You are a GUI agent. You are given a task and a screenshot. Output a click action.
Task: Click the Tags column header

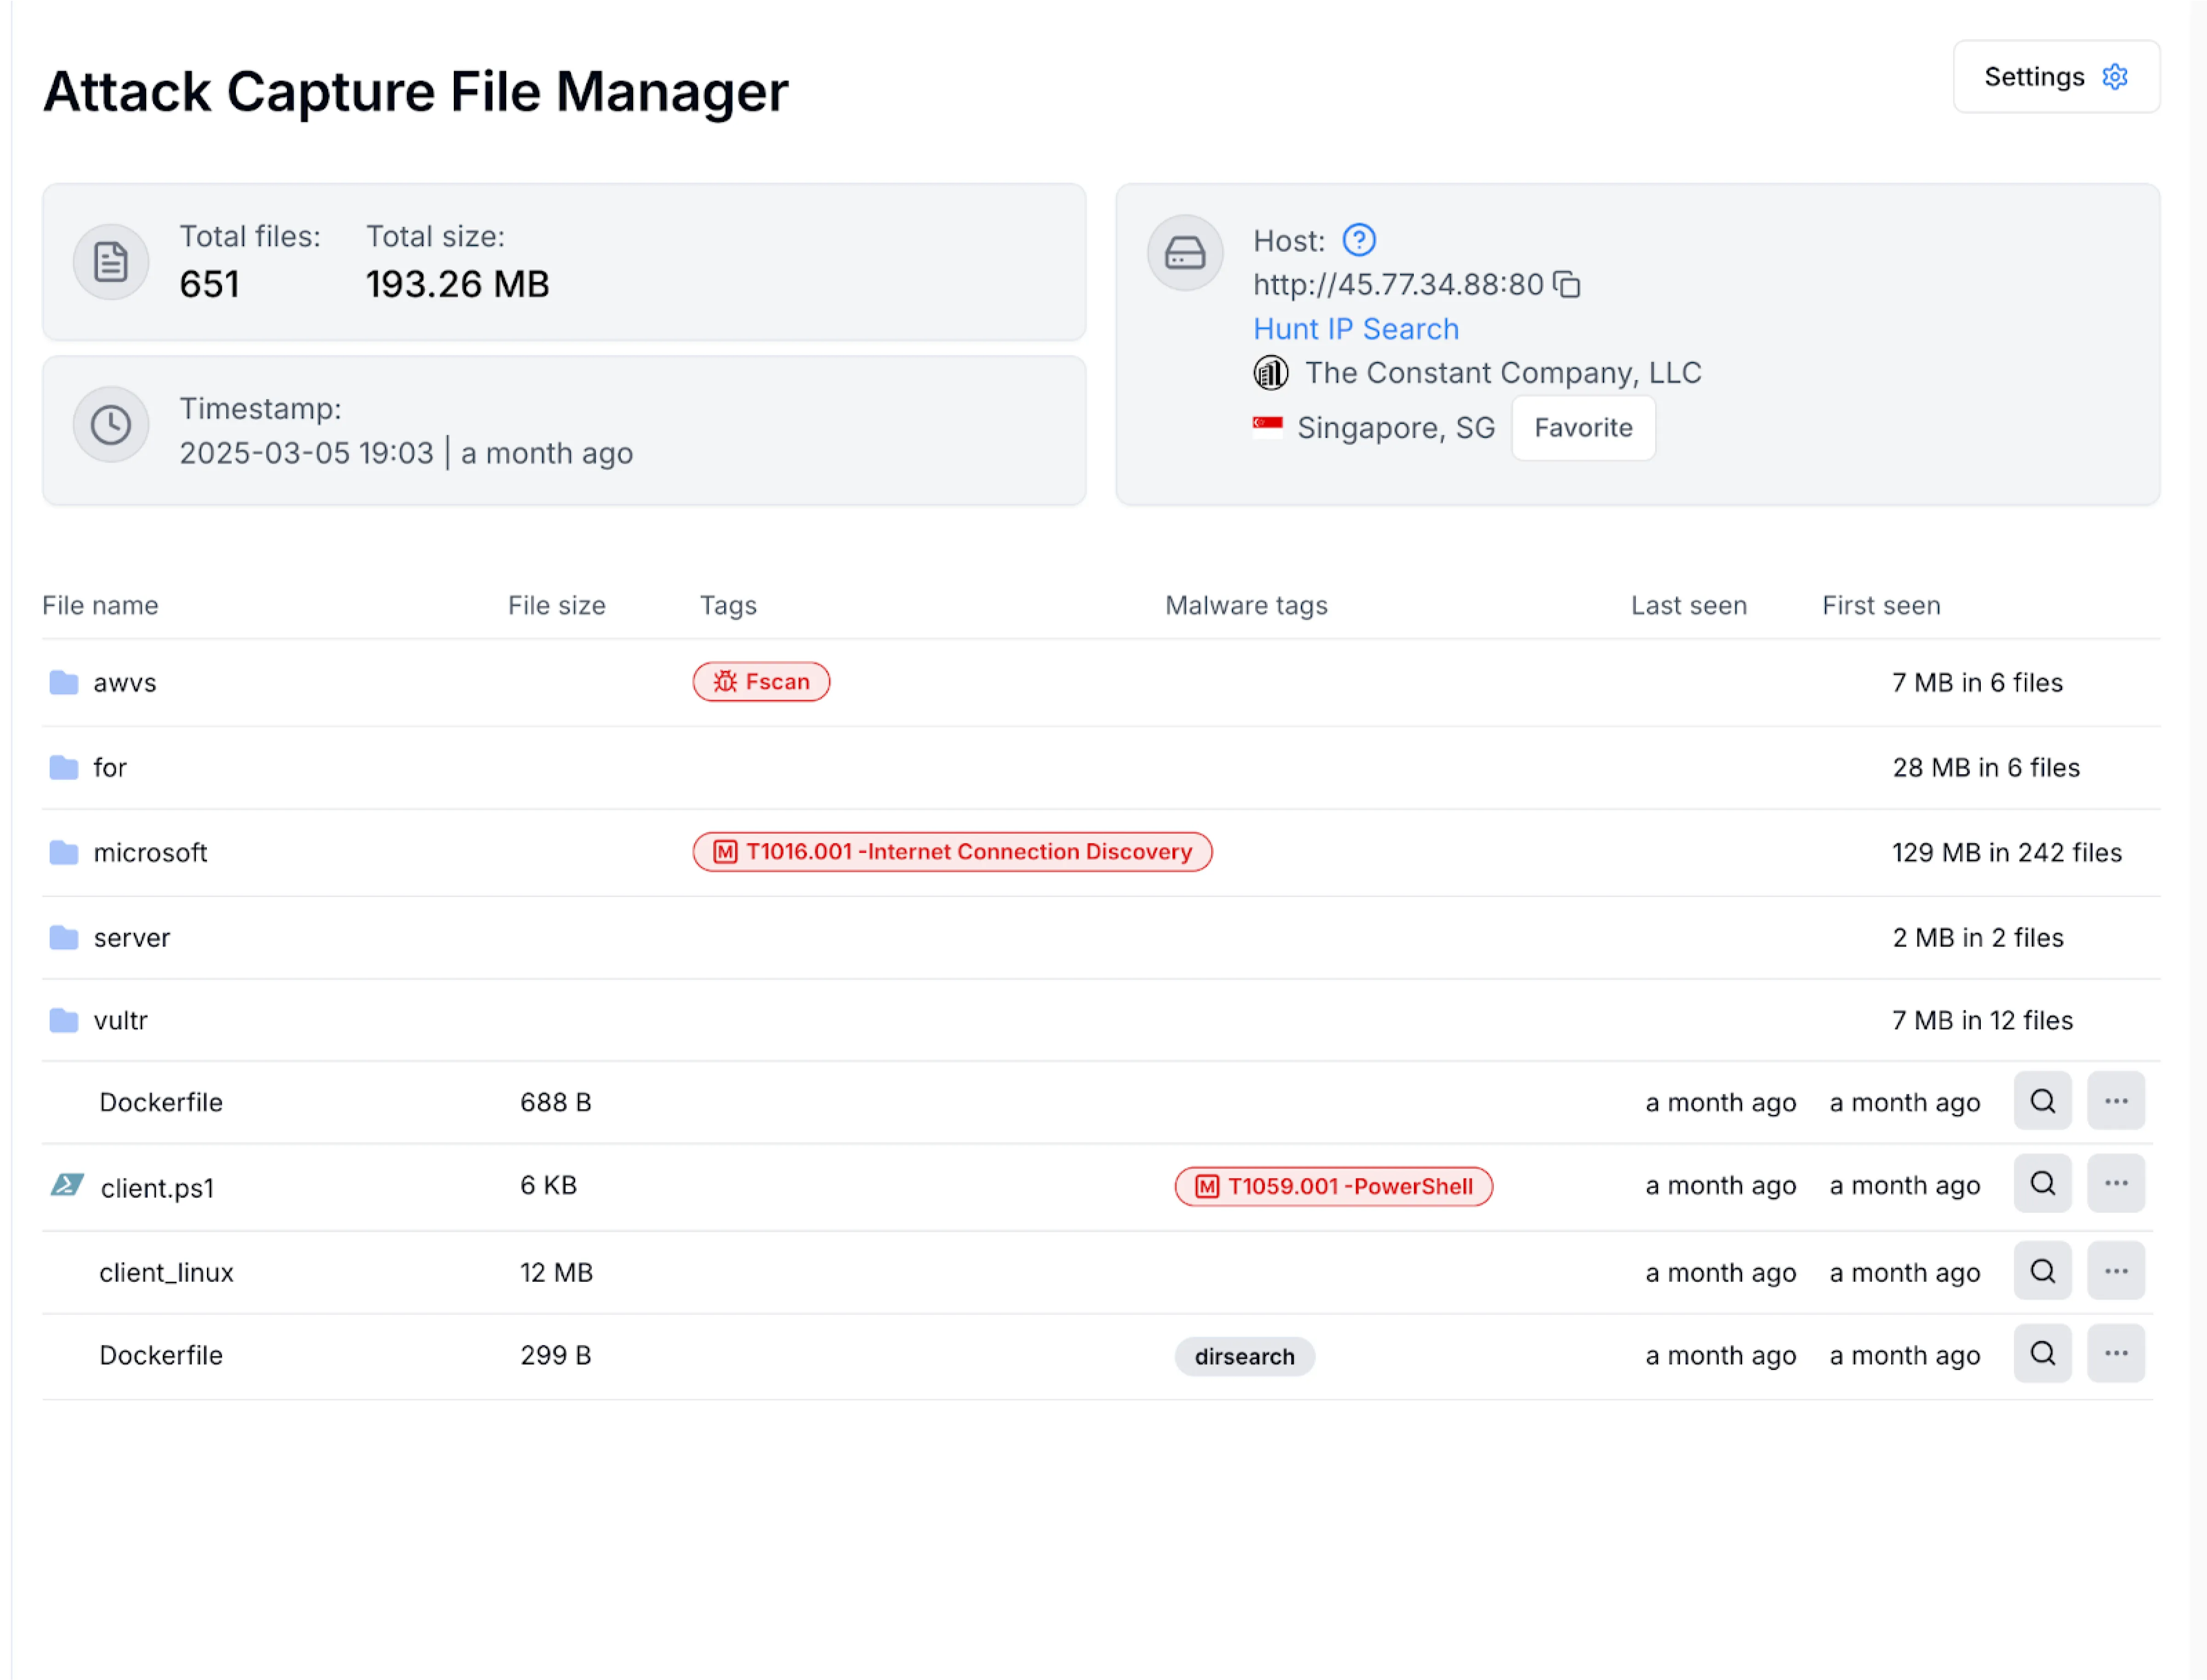pos(728,606)
